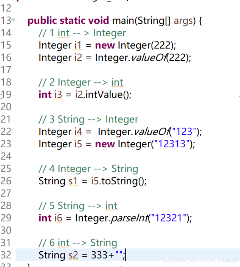Click '333+""' expression on line 32
Screen dimensions: 240x267
[107, 255]
